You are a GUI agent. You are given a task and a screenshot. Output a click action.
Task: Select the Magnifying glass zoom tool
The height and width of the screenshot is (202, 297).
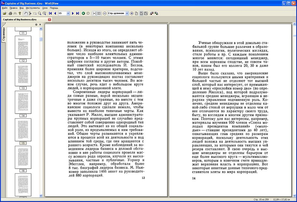(40, 14)
